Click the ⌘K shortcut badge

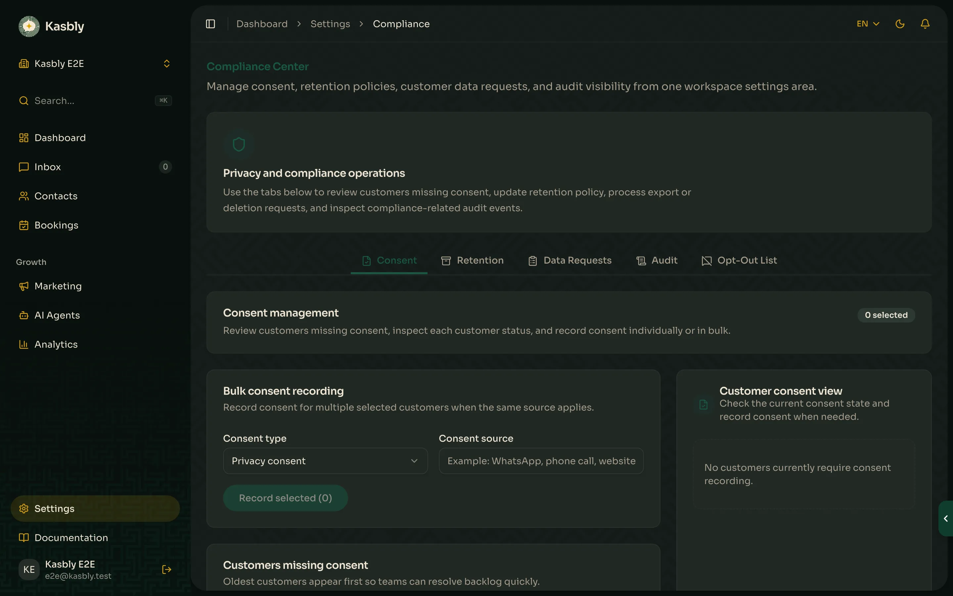pos(163,101)
